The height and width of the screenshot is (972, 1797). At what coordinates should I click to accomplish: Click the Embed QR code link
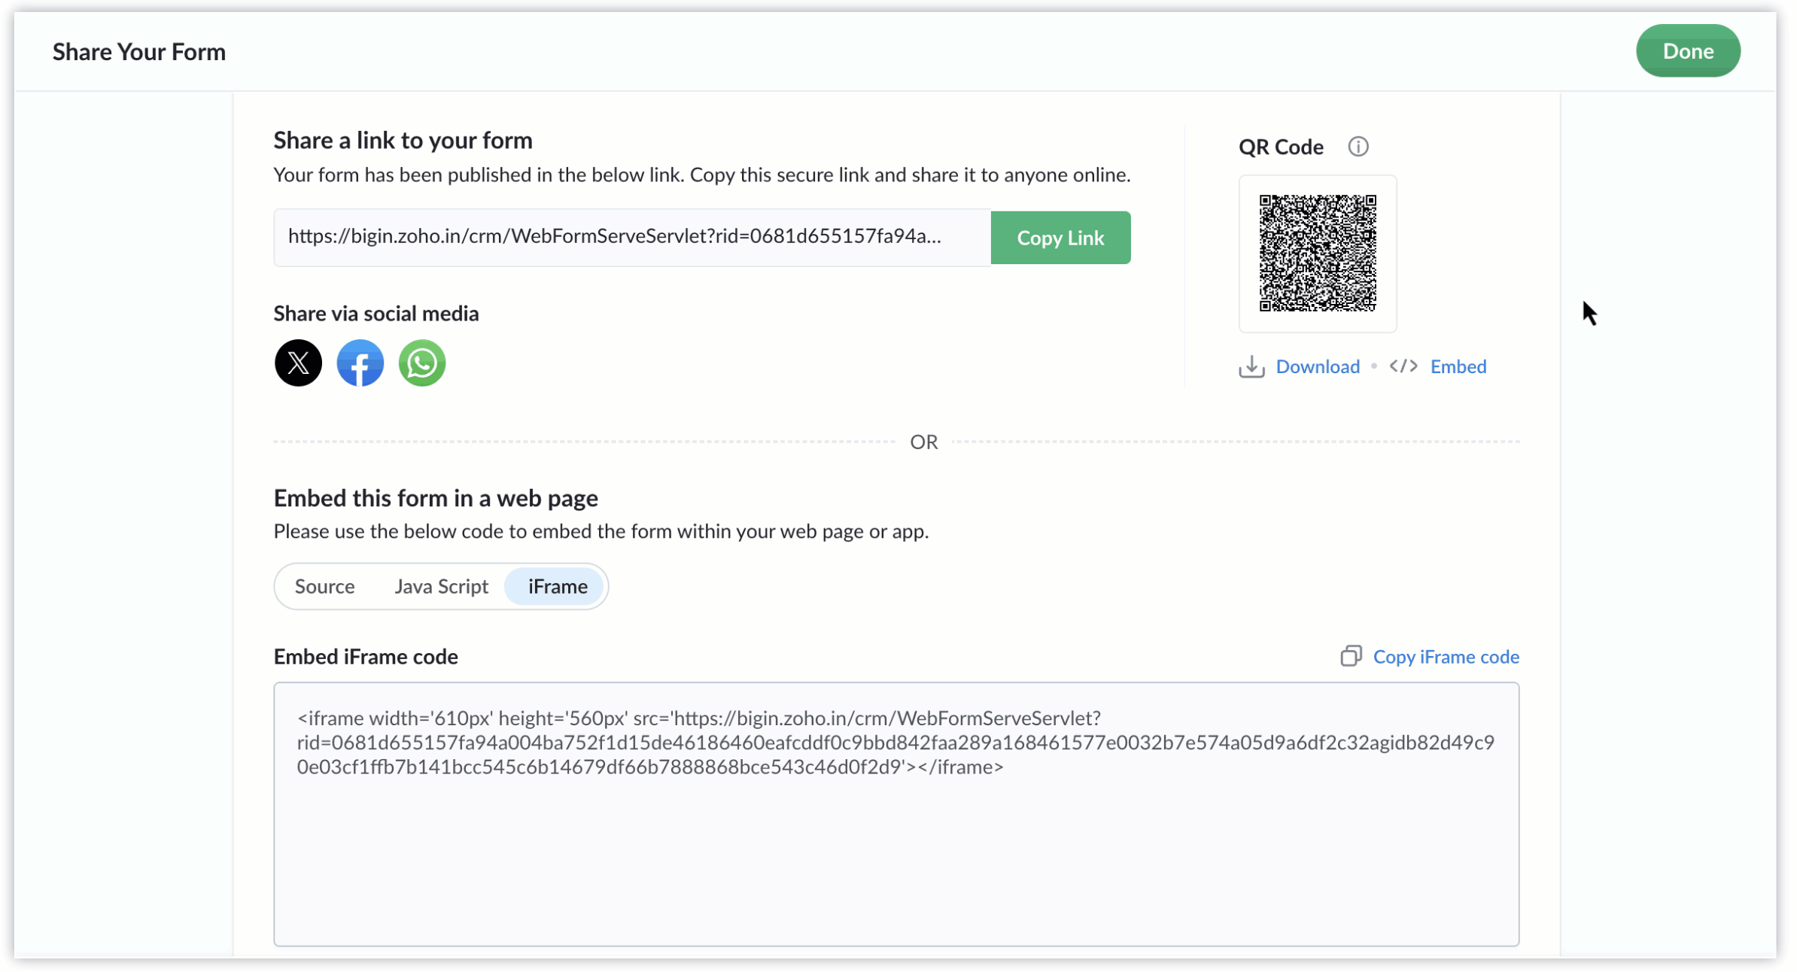(x=1458, y=367)
